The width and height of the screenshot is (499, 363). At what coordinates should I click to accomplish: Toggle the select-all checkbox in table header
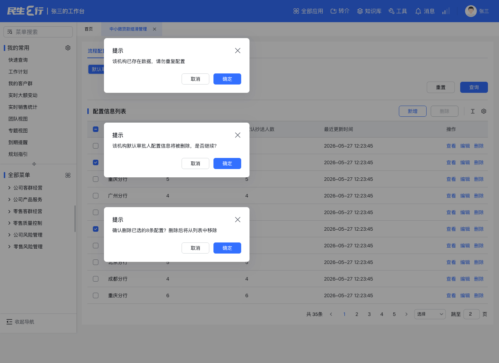(96, 129)
